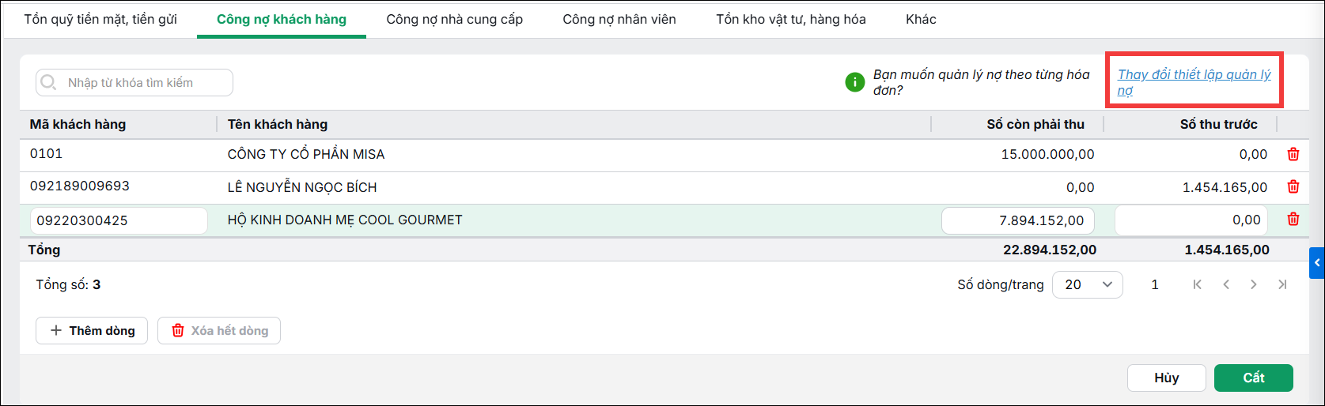Image resolution: width=1325 pixels, height=406 pixels.
Task: Add a new row with Thêm dòng
Action: pos(93,330)
